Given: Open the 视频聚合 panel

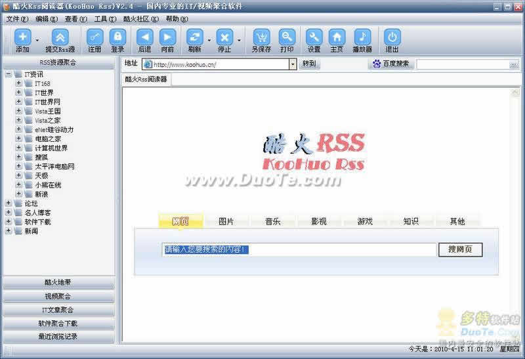Looking at the screenshot, I should click(x=58, y=297).
